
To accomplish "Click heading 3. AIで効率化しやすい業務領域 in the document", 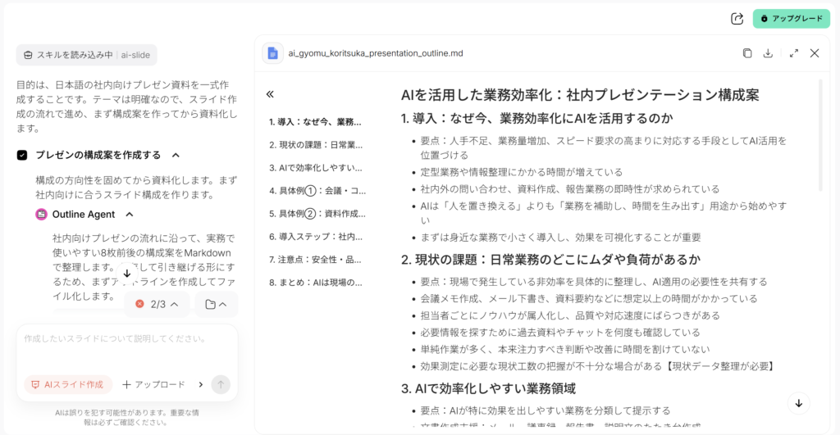I will tap(488, 388).
